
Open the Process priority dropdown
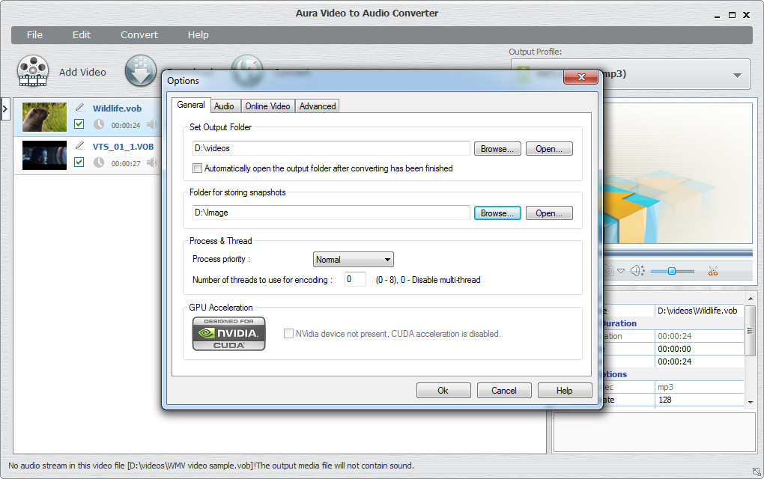[x=353, y=260]
